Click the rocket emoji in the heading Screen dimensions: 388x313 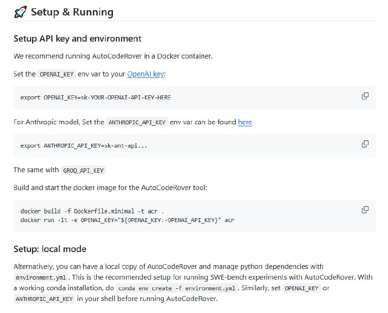point(20,12)
